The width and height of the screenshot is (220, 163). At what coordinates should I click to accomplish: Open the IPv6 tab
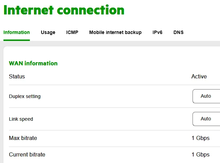(158, 32)
